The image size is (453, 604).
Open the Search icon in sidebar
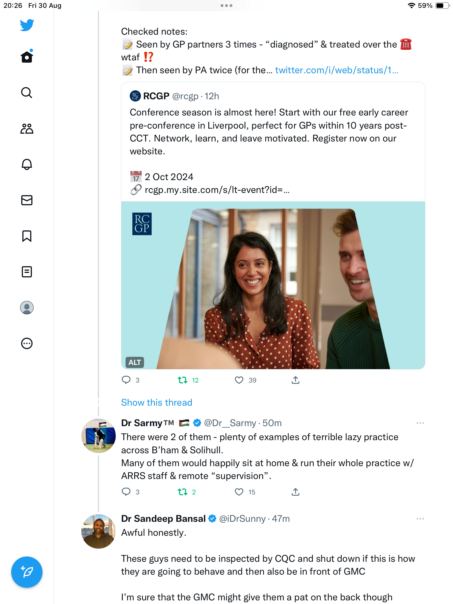click(x=27, y=93)
